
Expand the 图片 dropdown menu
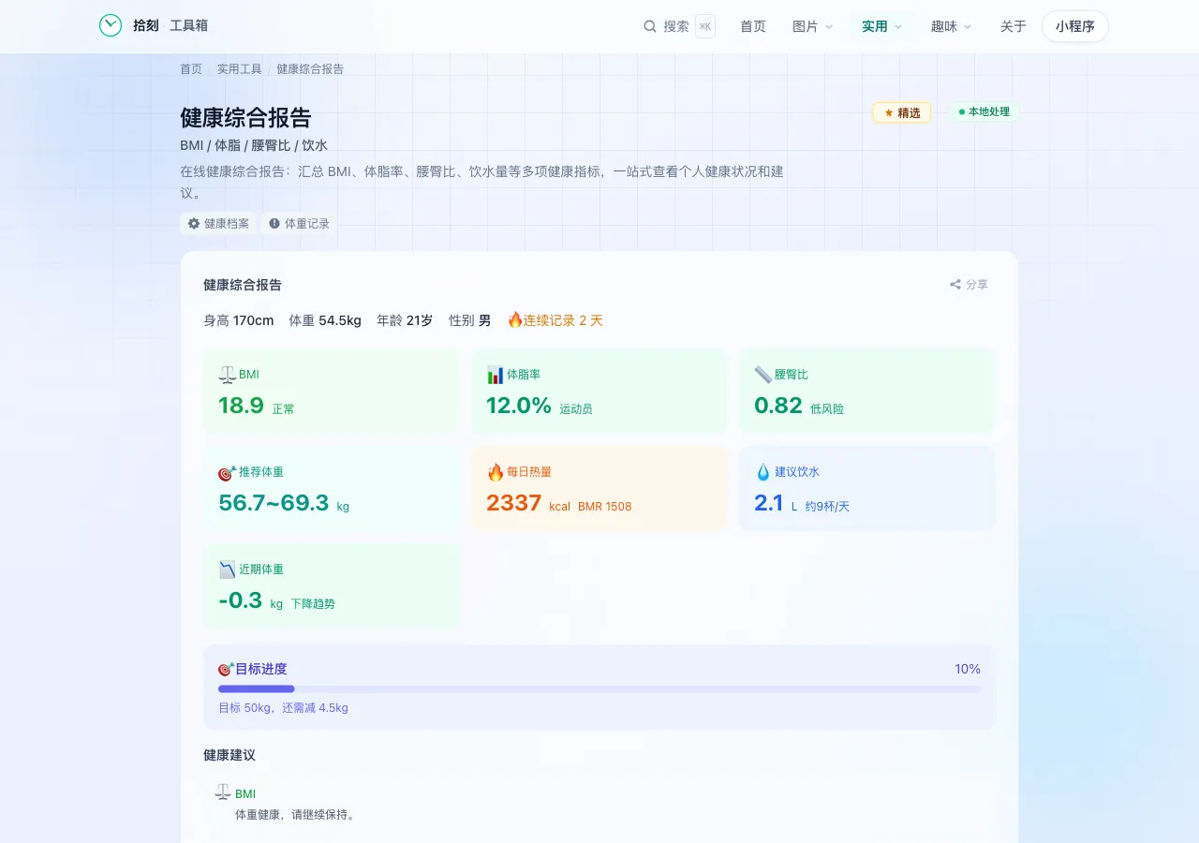point(812,26)
